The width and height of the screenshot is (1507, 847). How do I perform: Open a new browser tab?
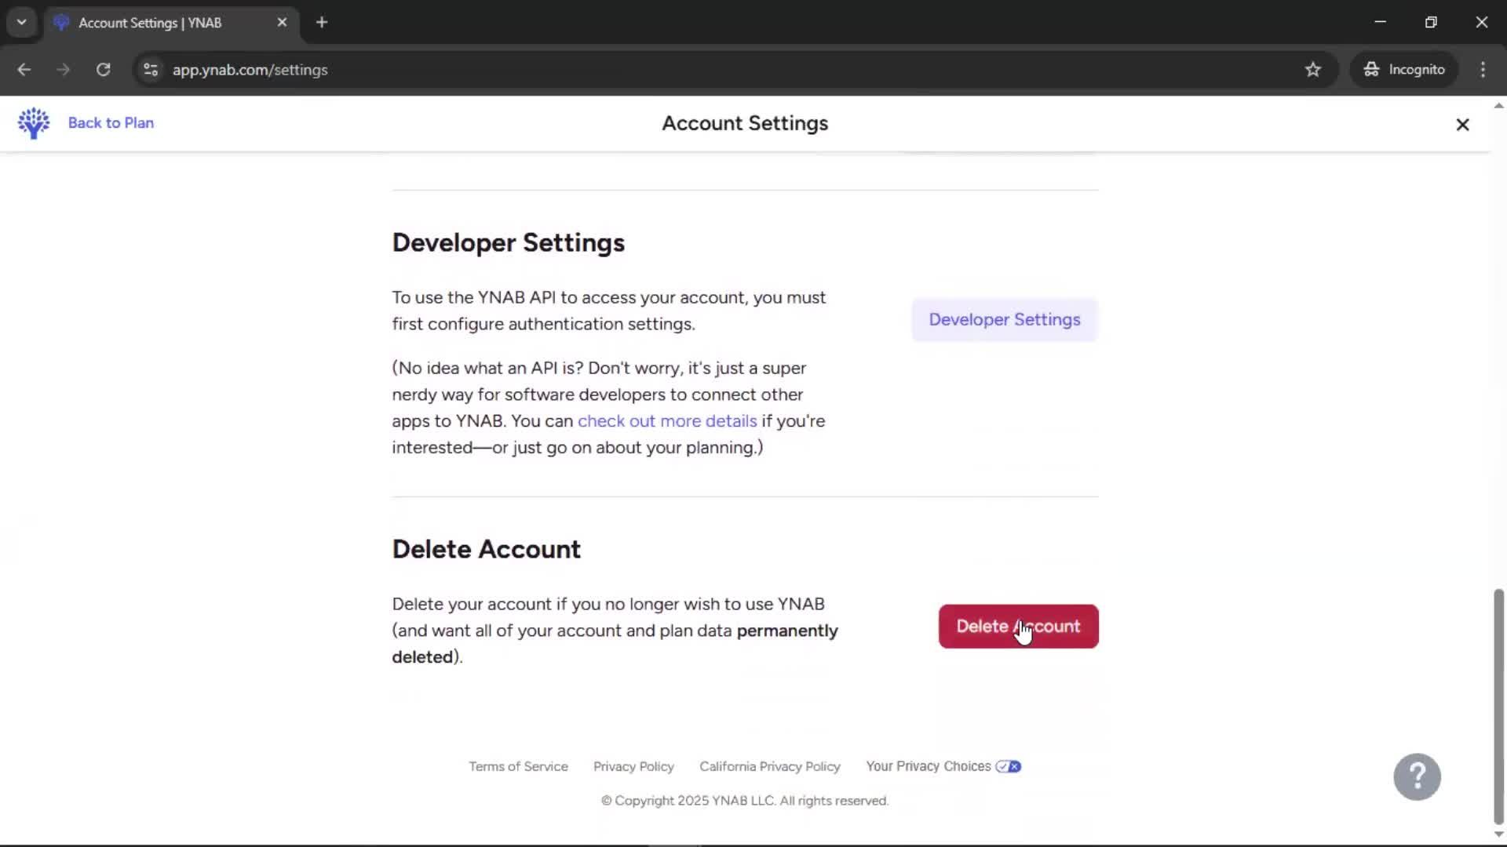pyautogui.click(x=322, y=23)
